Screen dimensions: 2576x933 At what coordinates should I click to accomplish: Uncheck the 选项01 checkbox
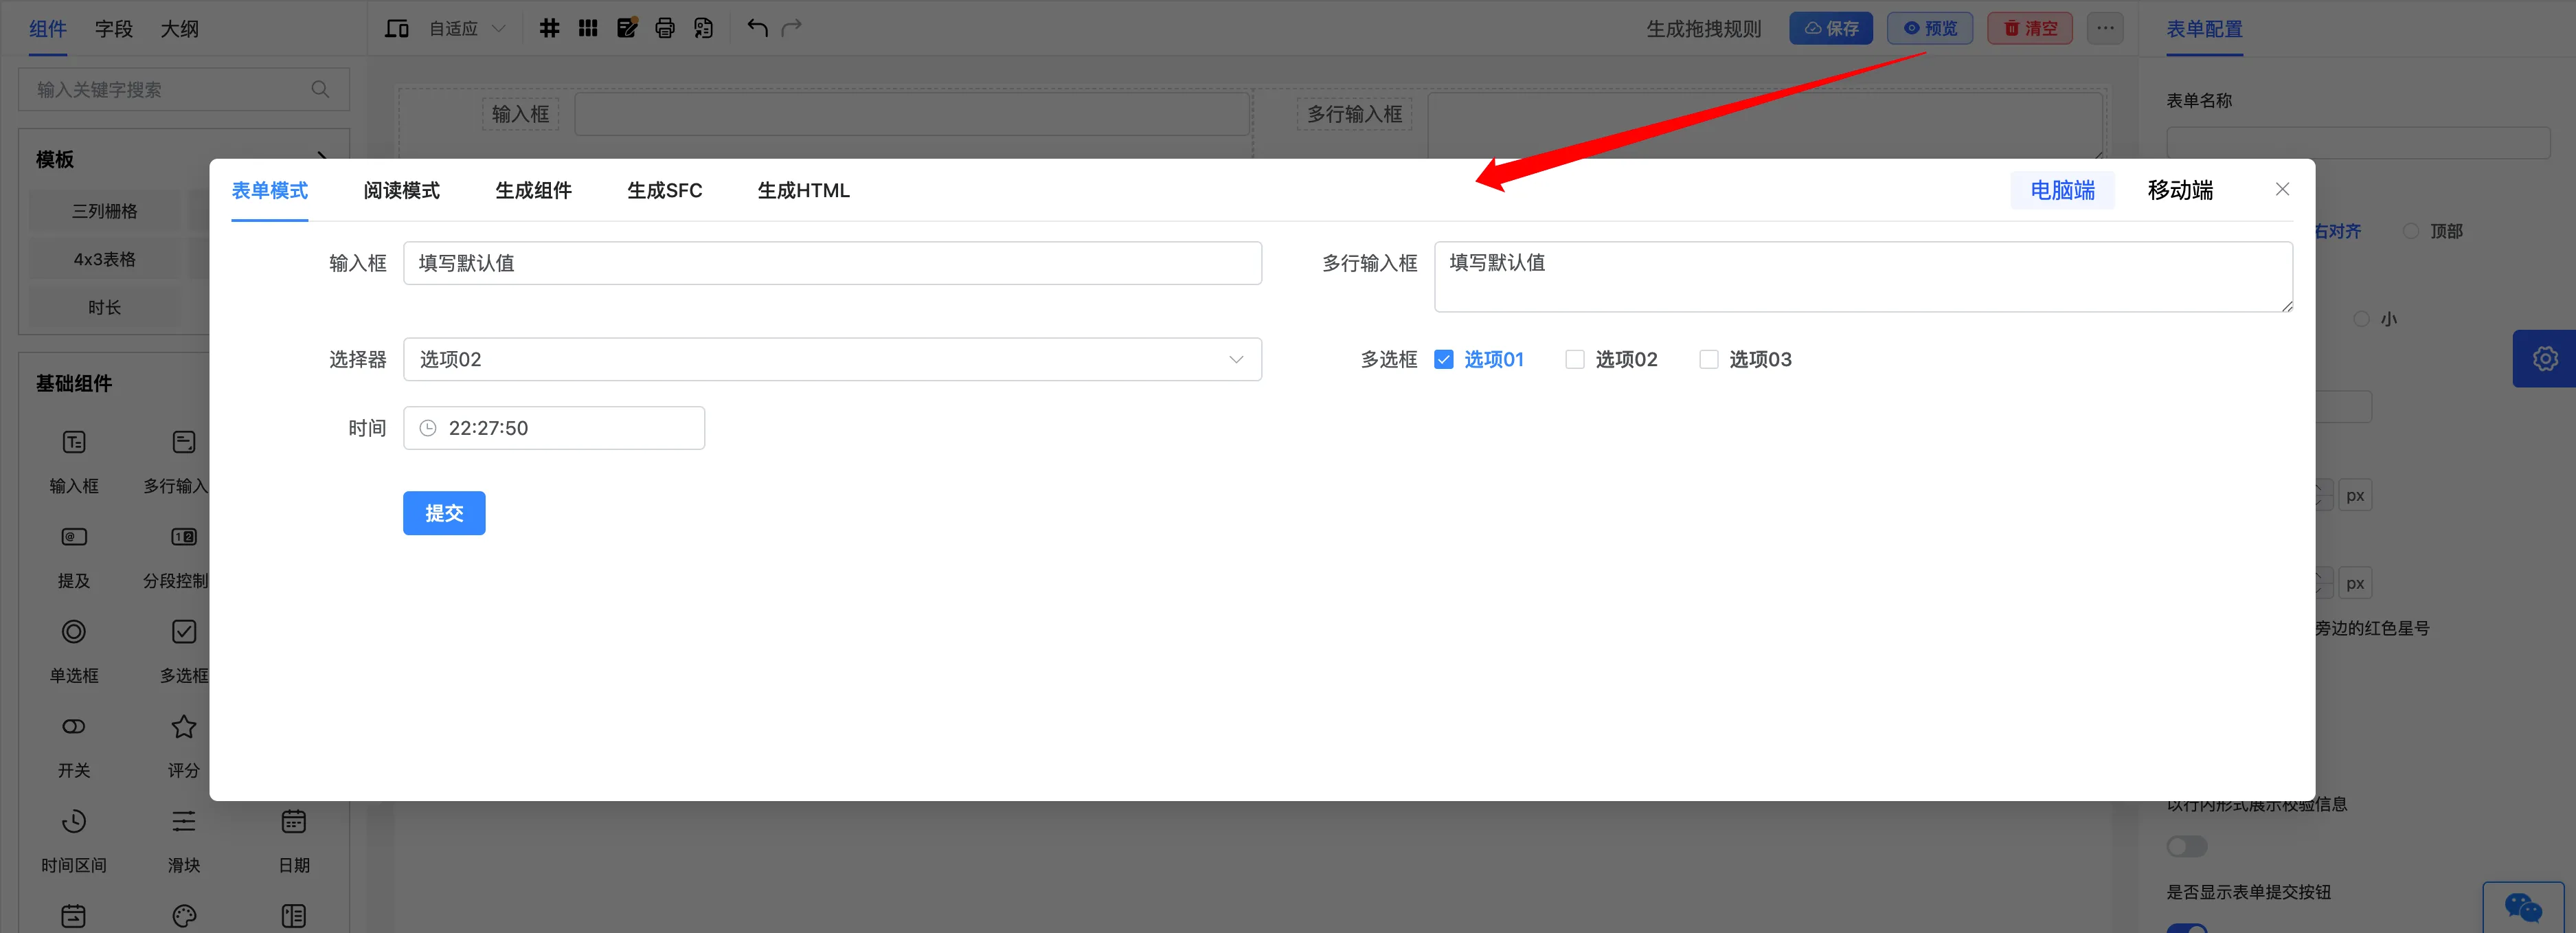coord(1443,359)
